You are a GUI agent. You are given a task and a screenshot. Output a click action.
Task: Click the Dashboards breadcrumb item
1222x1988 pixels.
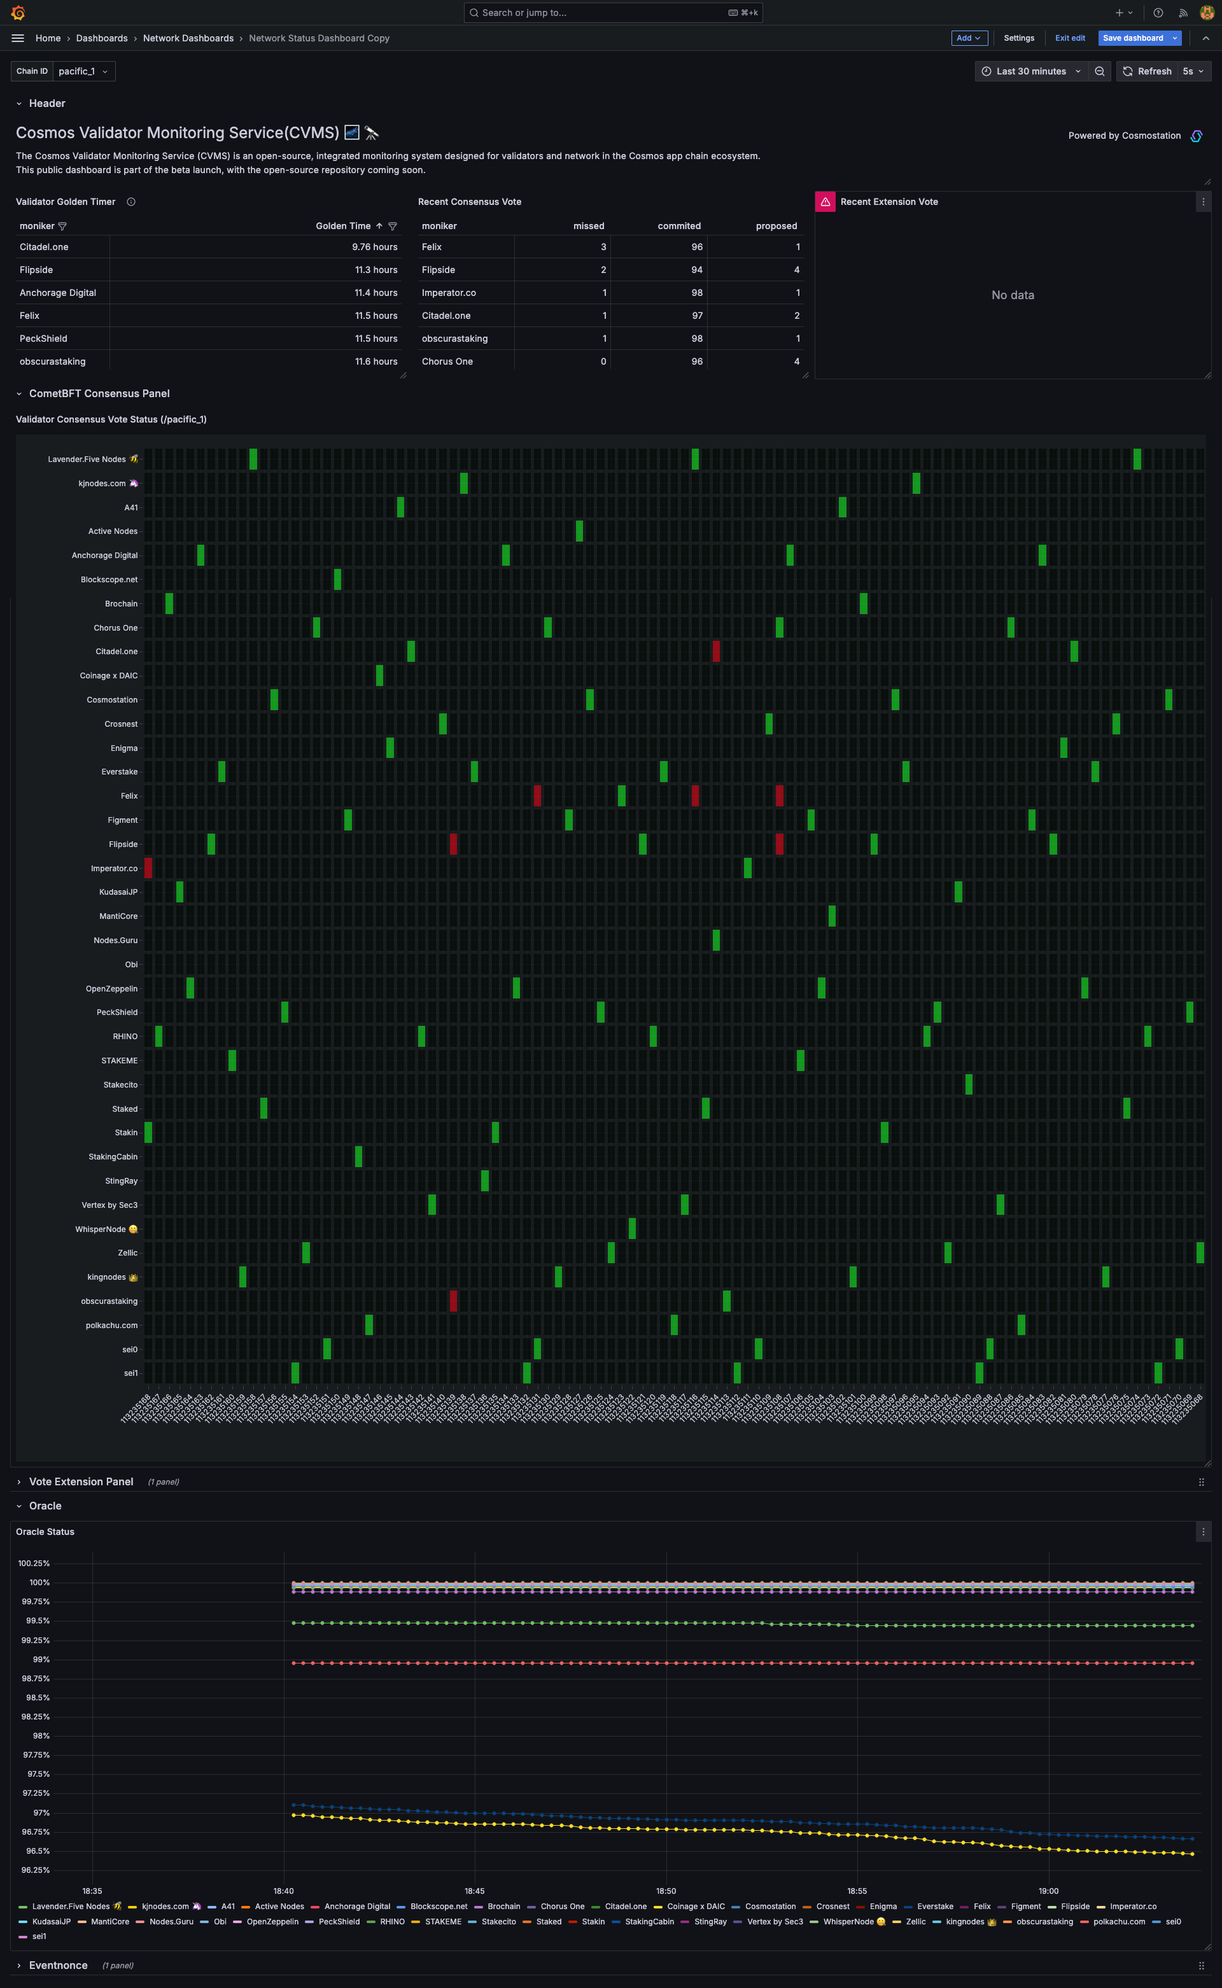(99, 38)
